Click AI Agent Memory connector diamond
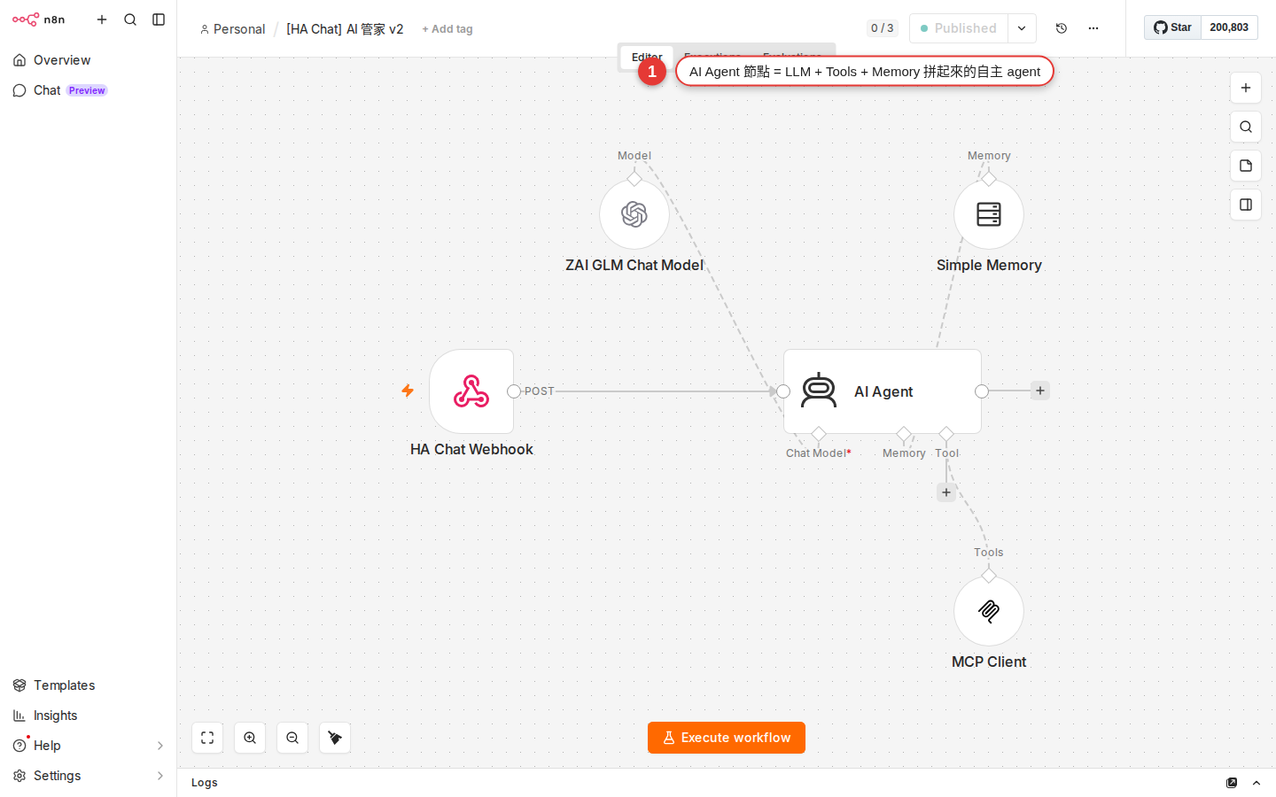Viewport: 1276px width, 797px height. click(x=904, y=434)
